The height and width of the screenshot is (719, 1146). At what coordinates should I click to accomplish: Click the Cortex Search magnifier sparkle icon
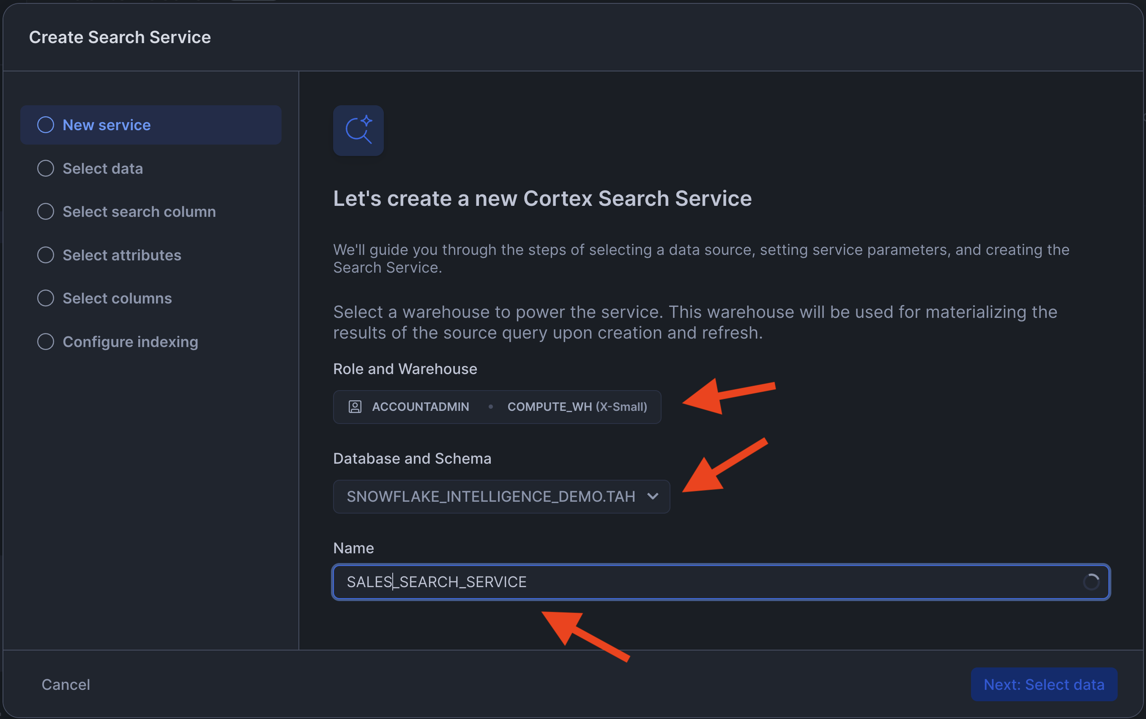point(358,130)
